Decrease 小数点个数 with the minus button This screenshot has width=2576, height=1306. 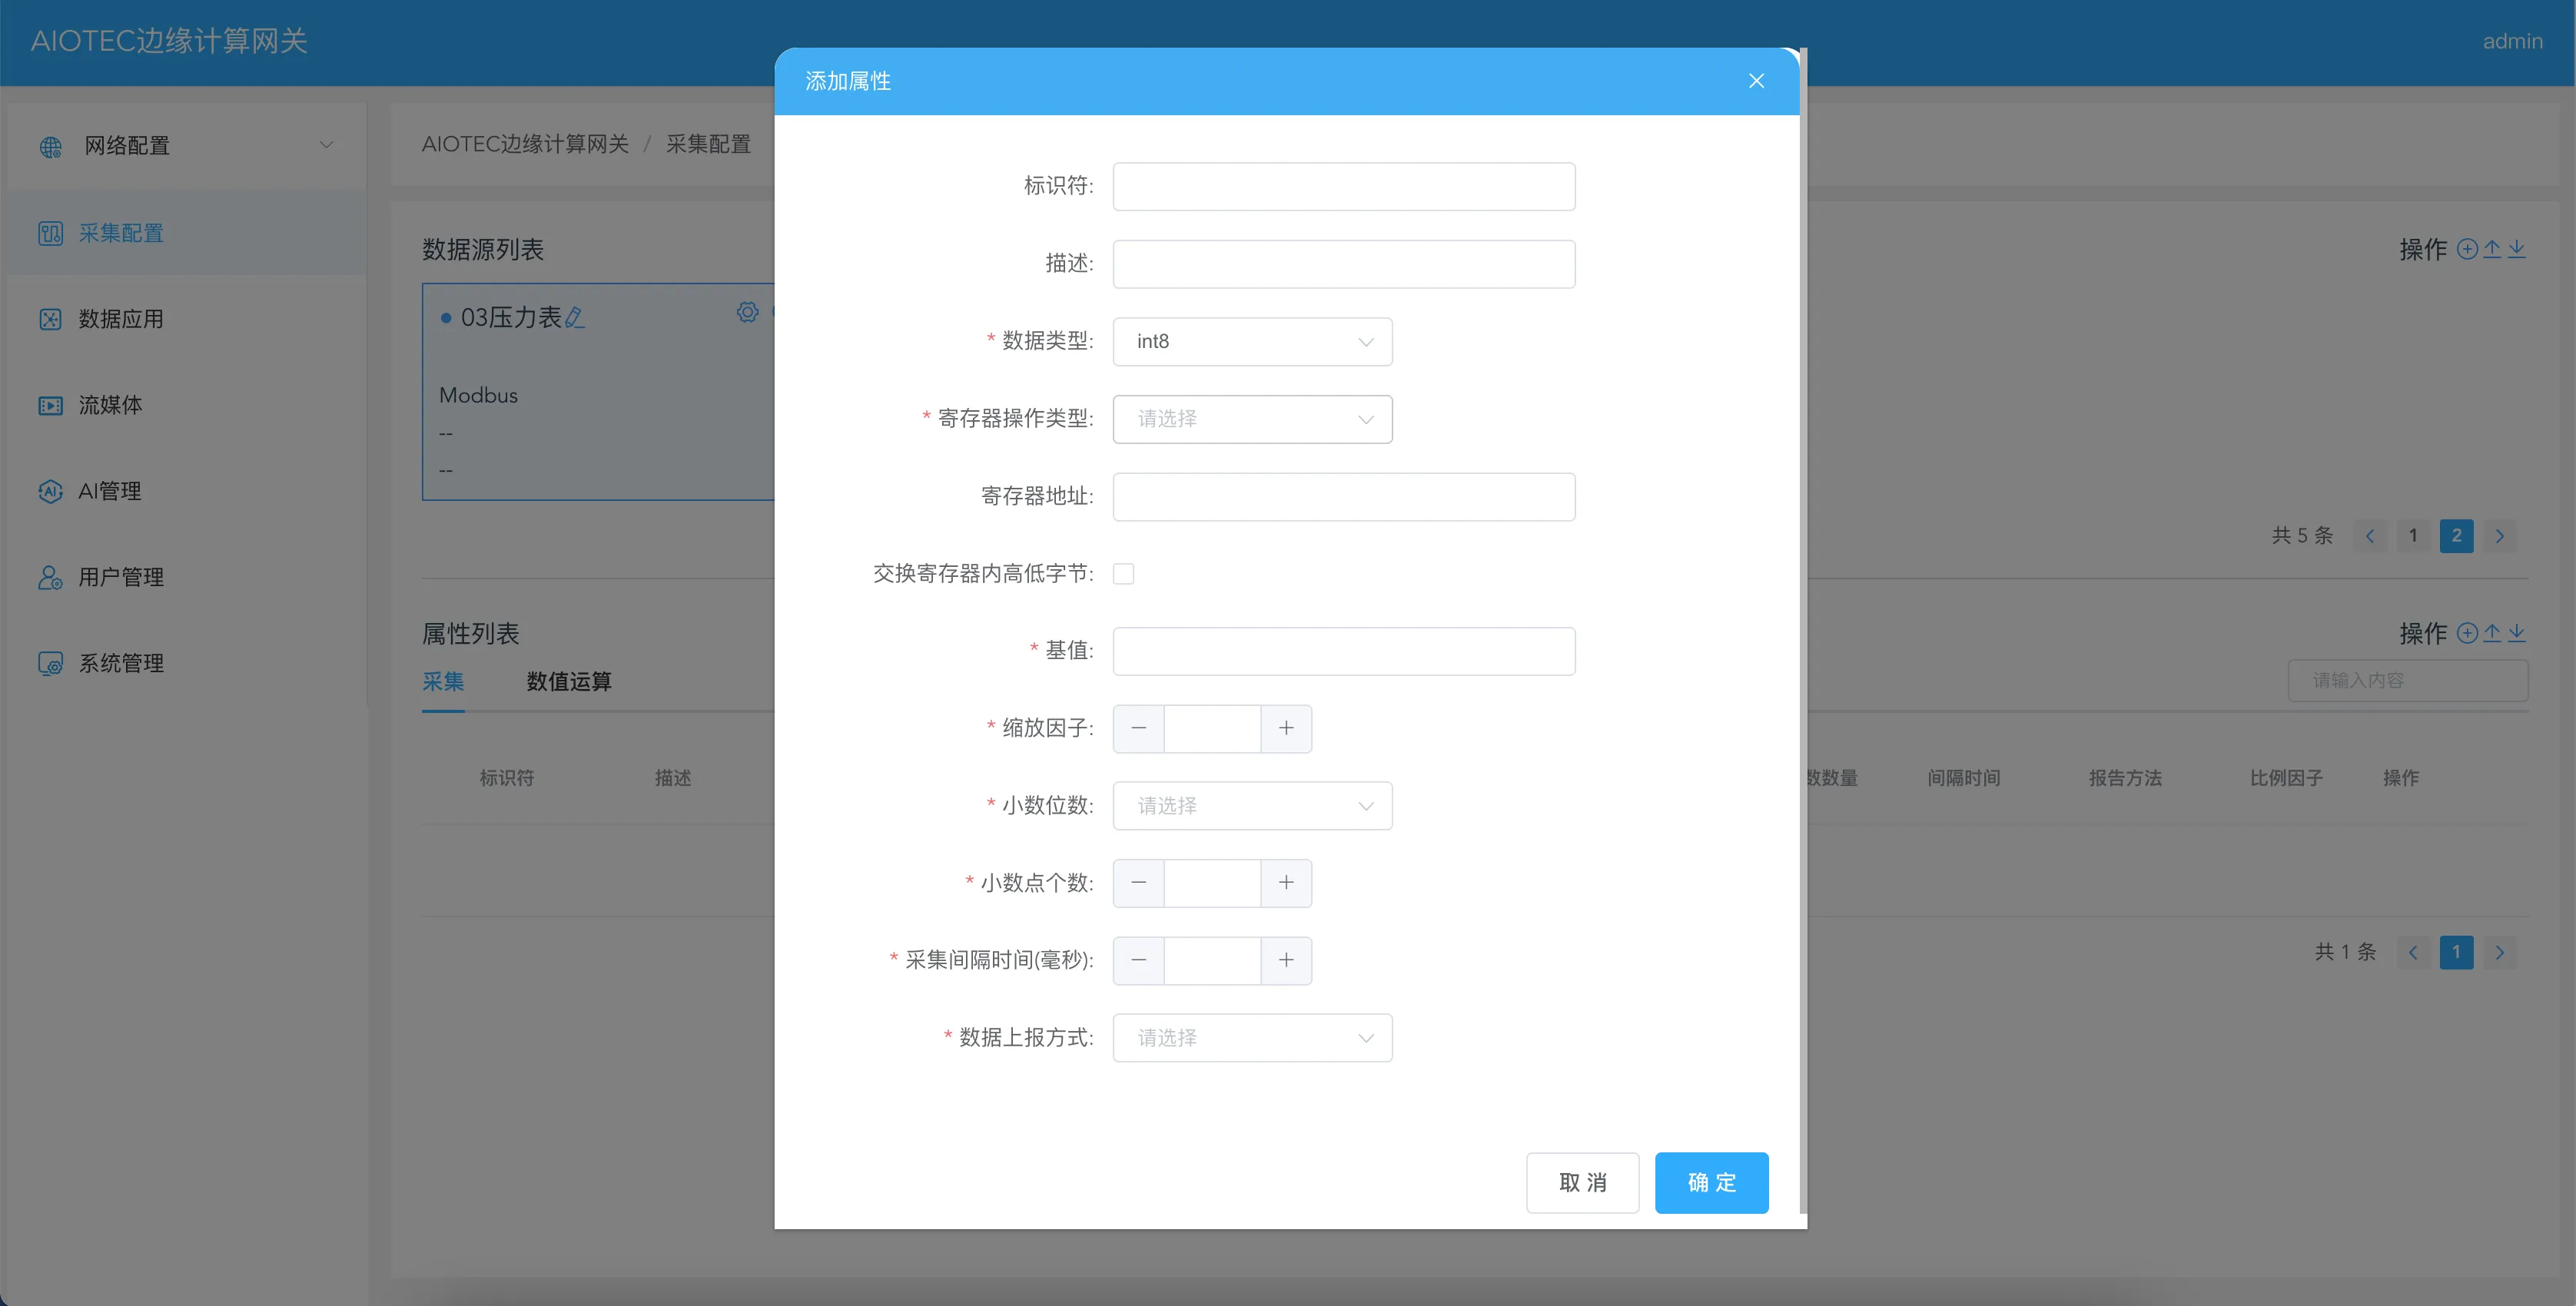[1138, 883]
